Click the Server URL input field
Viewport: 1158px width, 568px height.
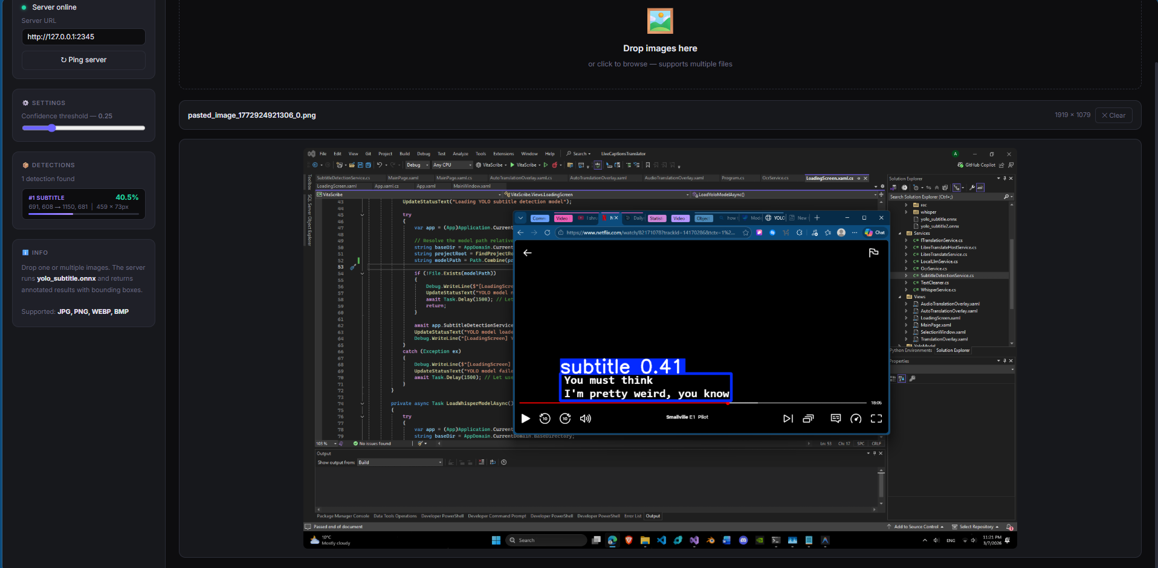click(83, 37)
